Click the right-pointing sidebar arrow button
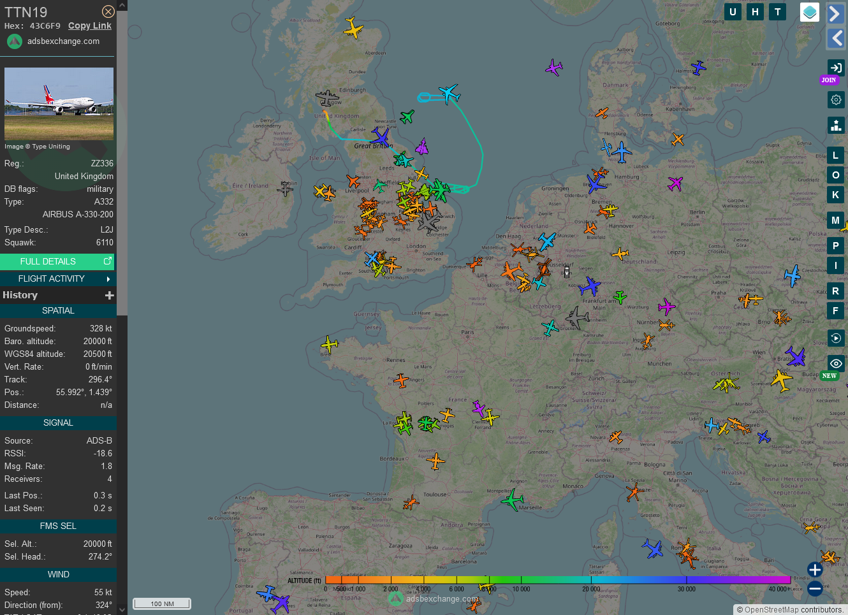 click(x=836, y=13)
